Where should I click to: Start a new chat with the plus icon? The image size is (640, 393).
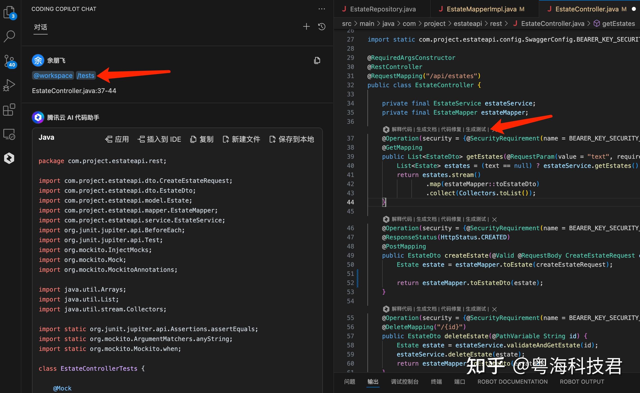coord(307,26)
